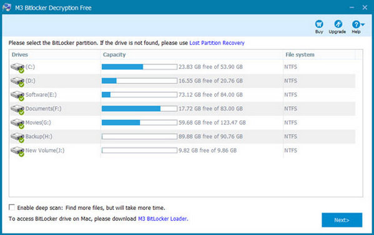Open the M3 BitLocker Loader link
This screenshot has width=374, height=235.
click(163, 219)
